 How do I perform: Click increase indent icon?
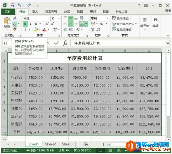71,29
